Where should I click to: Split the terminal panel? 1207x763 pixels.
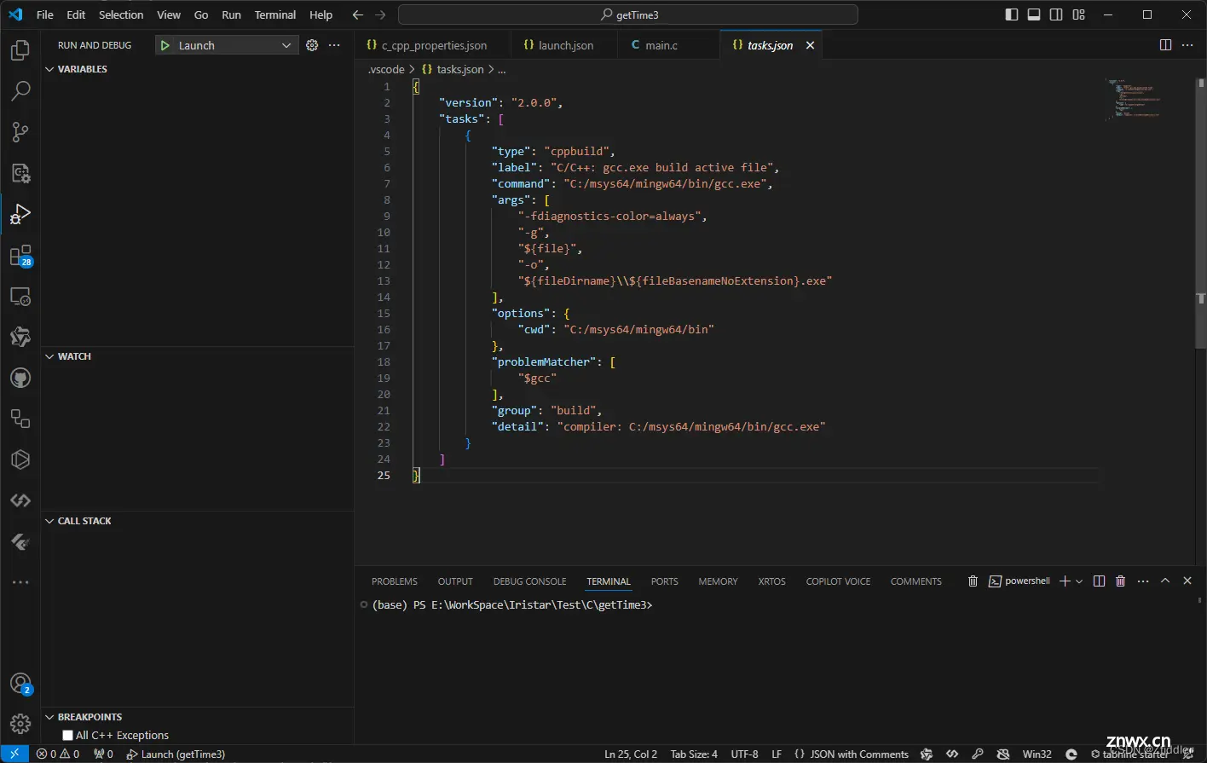pos(1099,581)
